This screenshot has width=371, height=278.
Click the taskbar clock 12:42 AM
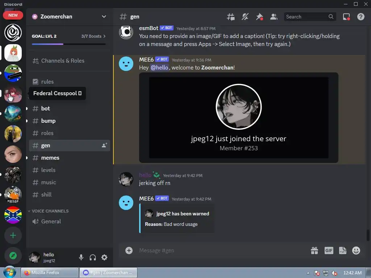(x=352, y=273)
